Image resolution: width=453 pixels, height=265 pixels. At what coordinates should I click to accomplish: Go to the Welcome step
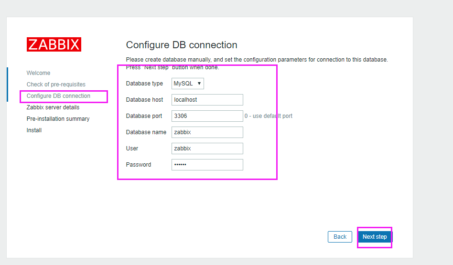38,73
